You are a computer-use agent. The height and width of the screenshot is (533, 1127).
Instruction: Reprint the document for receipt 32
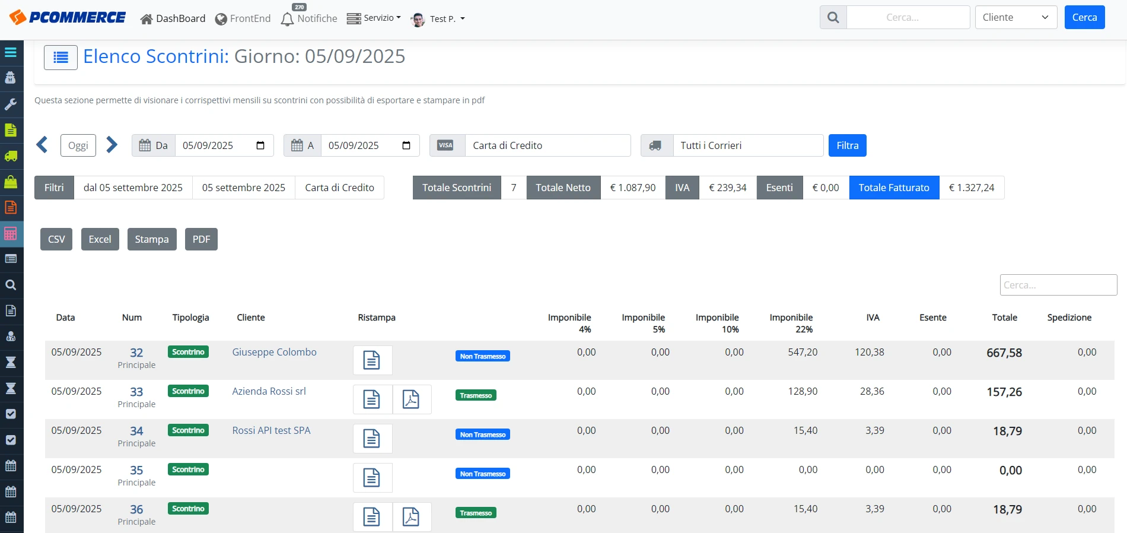coord(372,360)
